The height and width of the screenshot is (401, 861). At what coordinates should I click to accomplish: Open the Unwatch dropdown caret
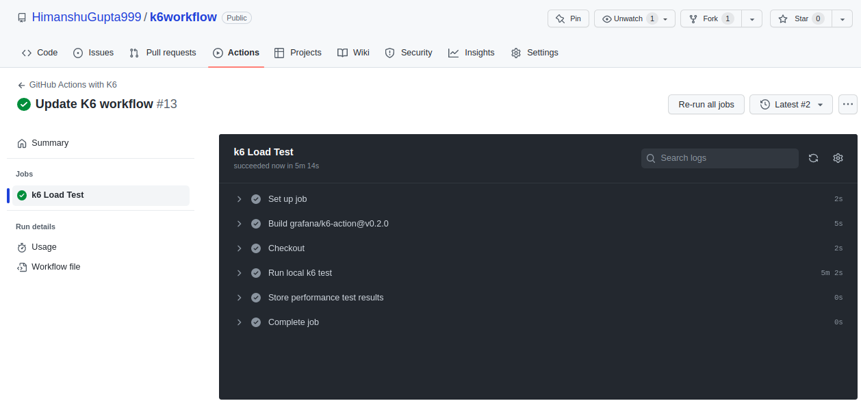665,19
